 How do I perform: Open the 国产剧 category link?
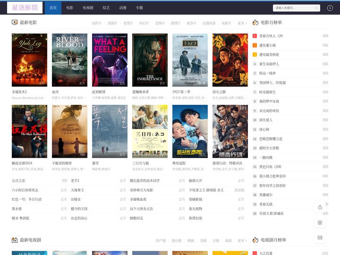[161, 241]
